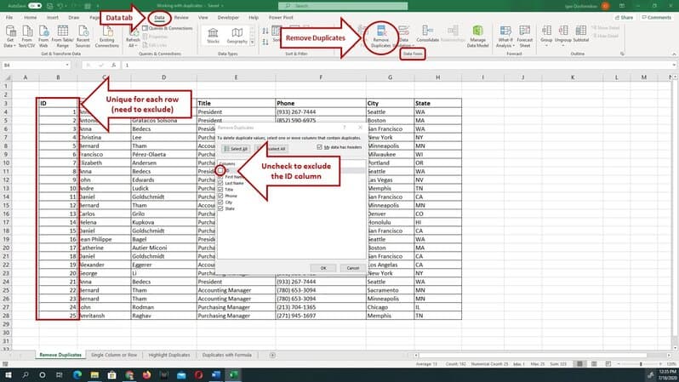Click the What-If Analysis icon

tap(505, 36)
